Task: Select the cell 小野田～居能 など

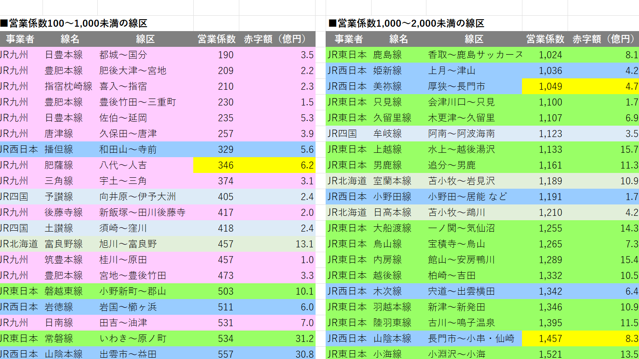Action: (x=474, y=197)
